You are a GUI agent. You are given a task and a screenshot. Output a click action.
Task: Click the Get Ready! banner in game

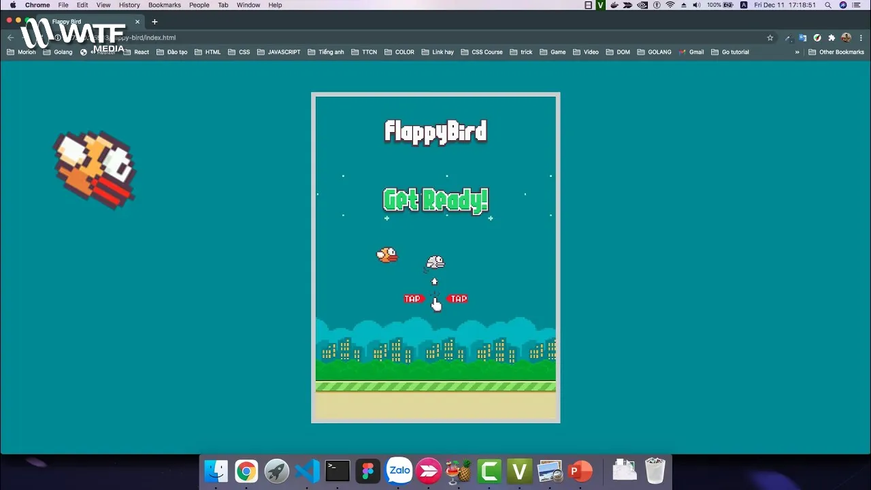coord(435,200)
